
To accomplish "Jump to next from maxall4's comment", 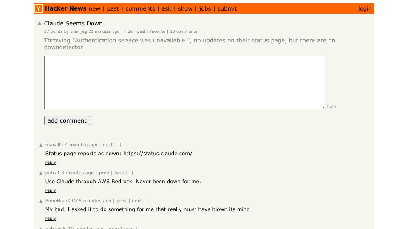I will tap(108, 145).
